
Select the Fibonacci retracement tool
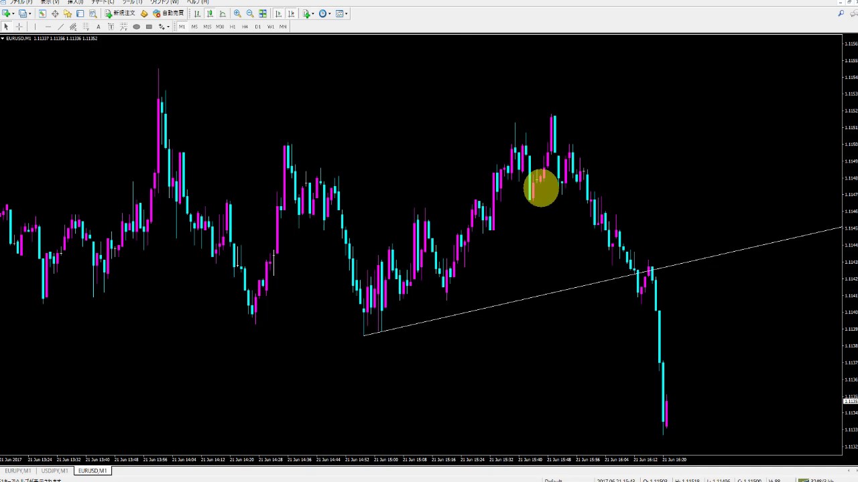tap(86, 27)
